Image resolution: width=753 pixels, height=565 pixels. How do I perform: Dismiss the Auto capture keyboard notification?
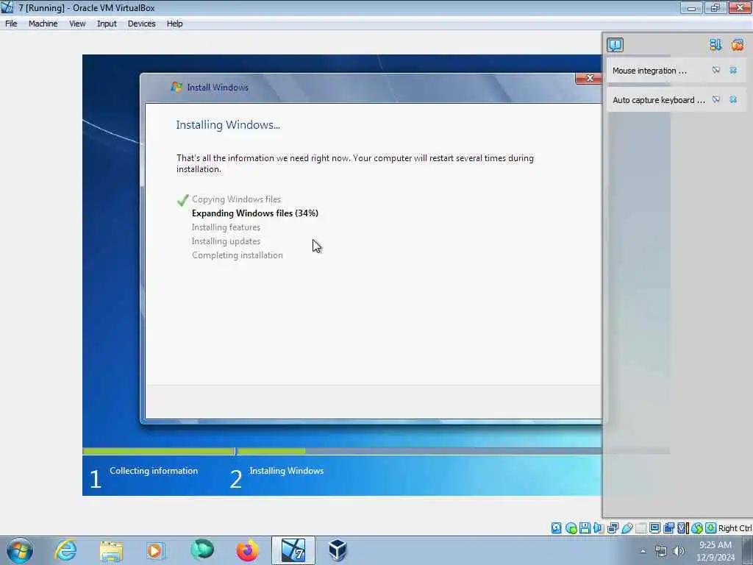click(x=733, y=99)
